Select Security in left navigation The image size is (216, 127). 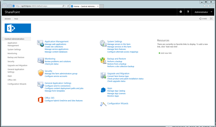11,61
